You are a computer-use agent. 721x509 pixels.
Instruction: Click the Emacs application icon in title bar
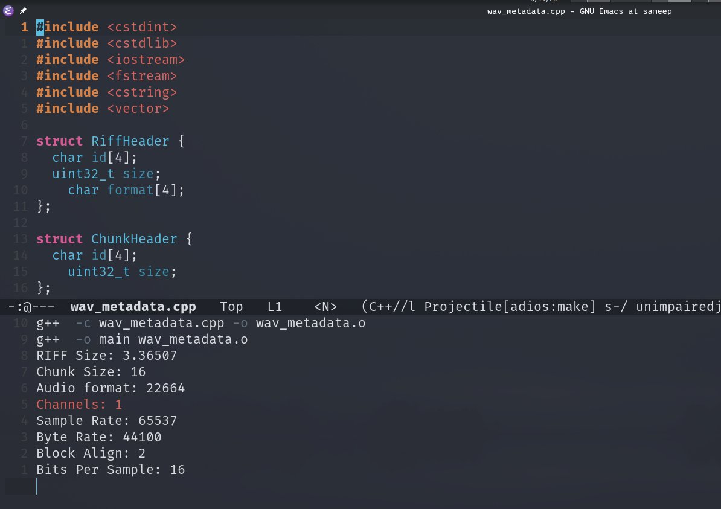click(8, 11)
